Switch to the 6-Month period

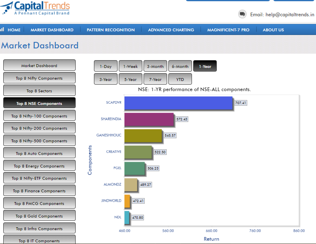[x=180, y=66]
